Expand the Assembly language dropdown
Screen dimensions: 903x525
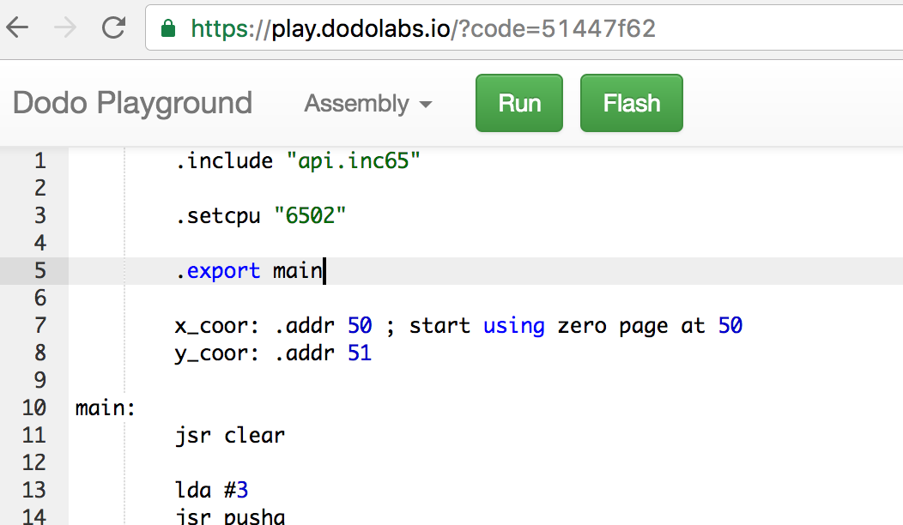(x=368, y=104)
